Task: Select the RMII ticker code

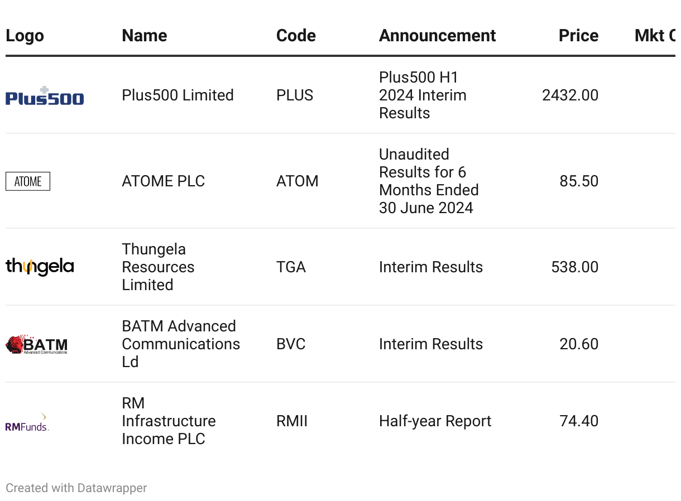Action: click(x=292, y=421)
